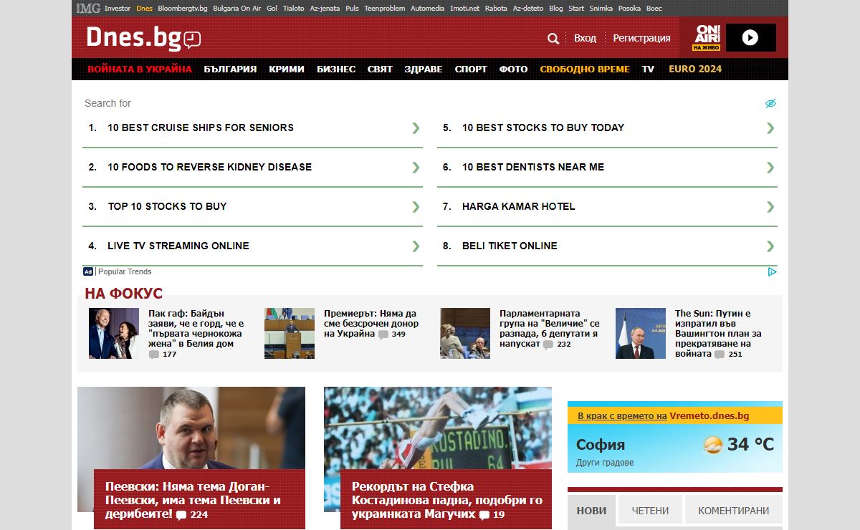This screenshot has height=530, width=860.
Task: Read the Peevski headline article
Action: [x=193, y=500]
